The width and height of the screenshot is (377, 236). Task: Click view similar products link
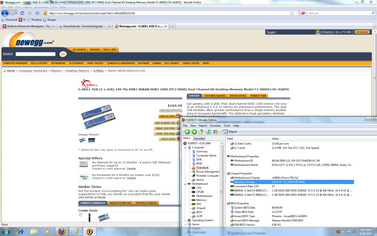click(x=92, y=197)
